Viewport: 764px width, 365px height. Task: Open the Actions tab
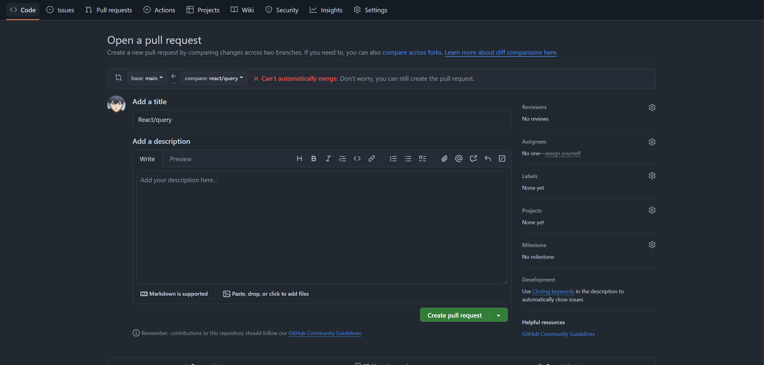tap(159, 10)
